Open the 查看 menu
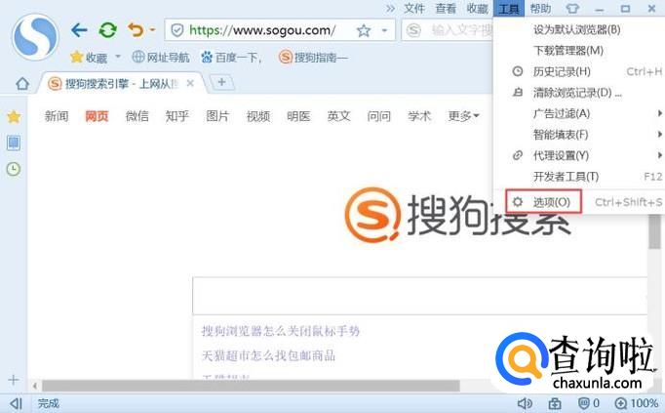665x413 pixels. pyautogui.click(x=446, y=9)
